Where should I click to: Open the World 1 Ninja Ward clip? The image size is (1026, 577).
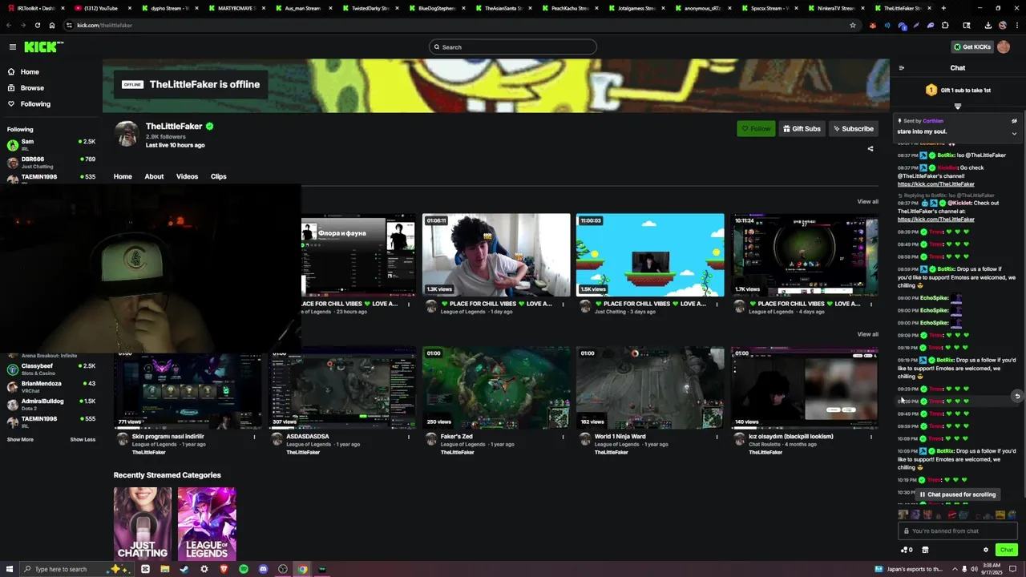pyautogui.click(x=650, y=388)
